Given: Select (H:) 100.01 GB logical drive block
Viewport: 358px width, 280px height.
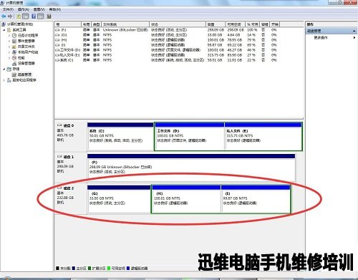Looking at the screenshot, I should [x=186, y=199].
